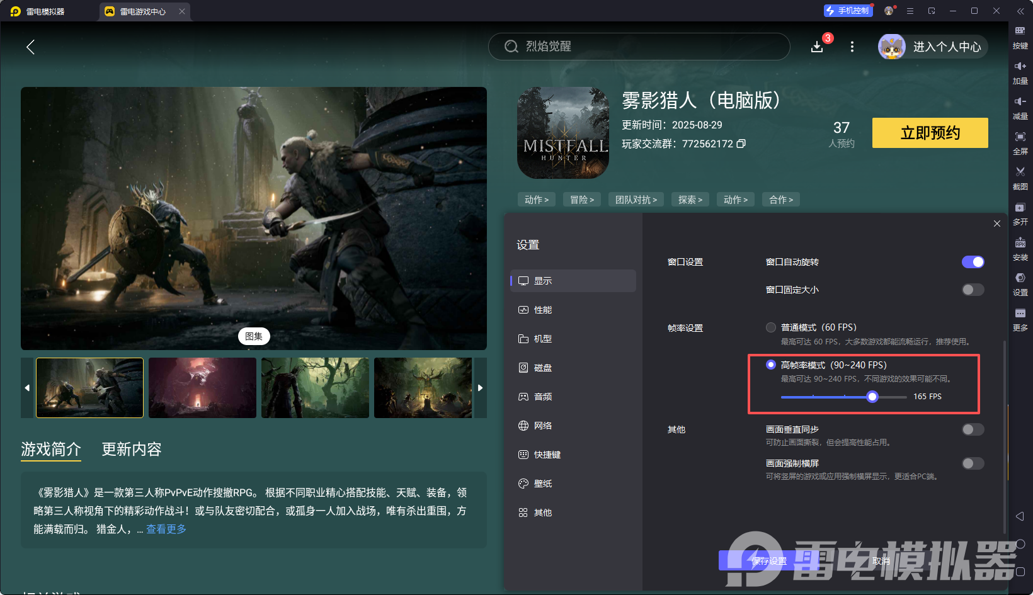Tap the Android back triangle icon

tap(1020, 516)
